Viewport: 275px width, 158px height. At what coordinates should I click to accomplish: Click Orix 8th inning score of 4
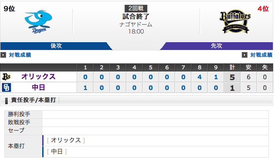coord(200,77)
